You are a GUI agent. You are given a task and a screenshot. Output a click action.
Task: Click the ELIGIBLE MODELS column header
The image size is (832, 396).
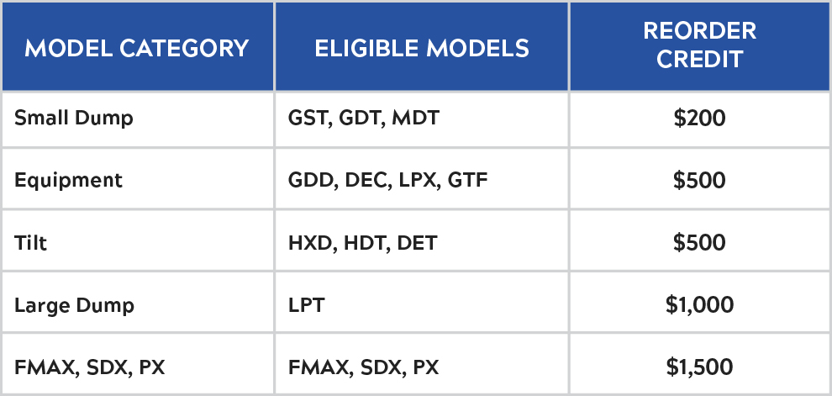(422, 48)
